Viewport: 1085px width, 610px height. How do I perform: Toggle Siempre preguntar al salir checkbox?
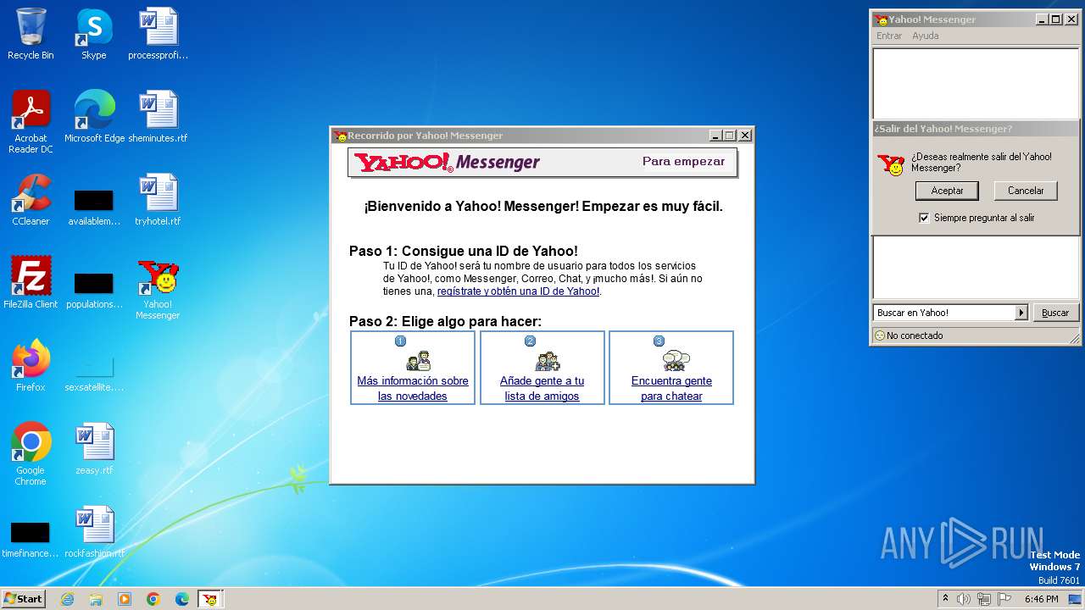pos(924,218)
